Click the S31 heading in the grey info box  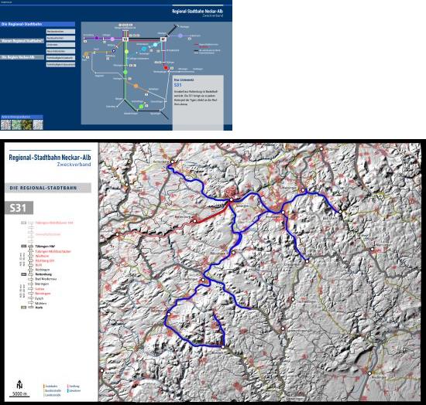click(177, 85)
